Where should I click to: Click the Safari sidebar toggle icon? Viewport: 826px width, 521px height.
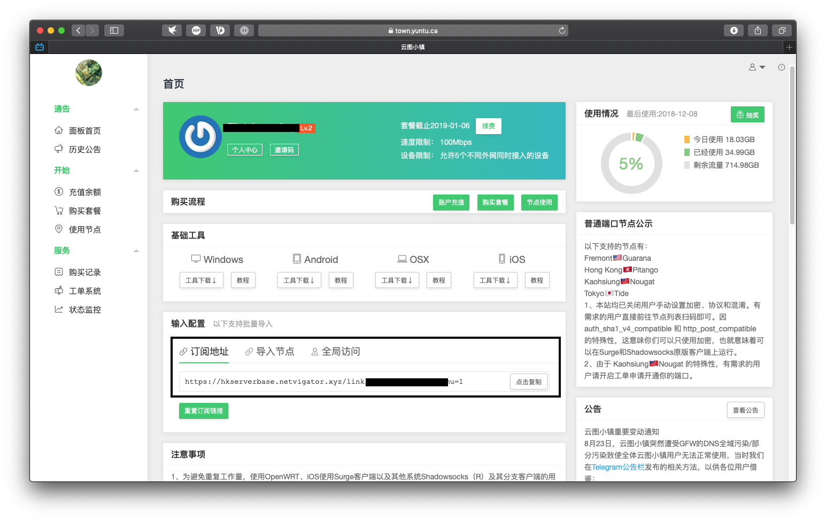(x=114, y=30)
